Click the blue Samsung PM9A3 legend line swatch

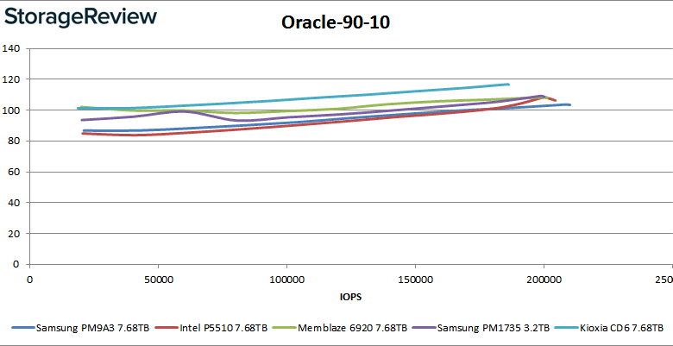point(23,328)
